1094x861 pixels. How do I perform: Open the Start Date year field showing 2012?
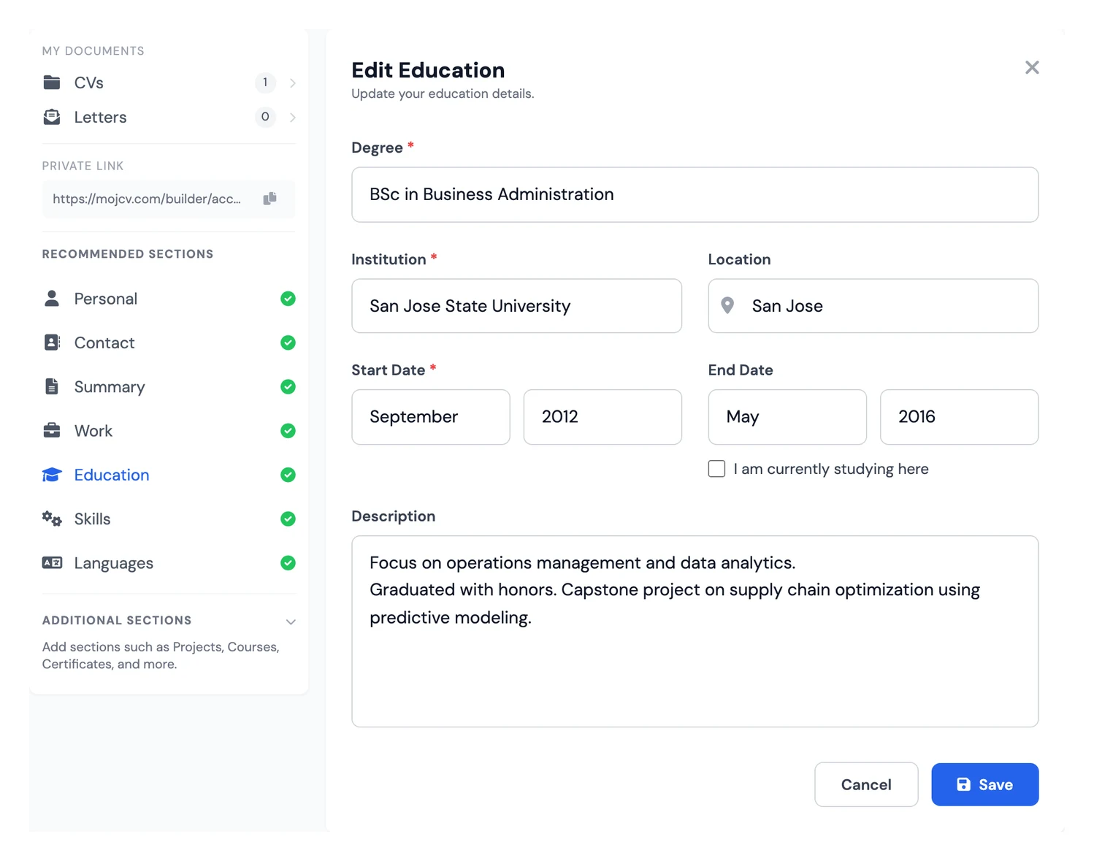tap(603, 417)
